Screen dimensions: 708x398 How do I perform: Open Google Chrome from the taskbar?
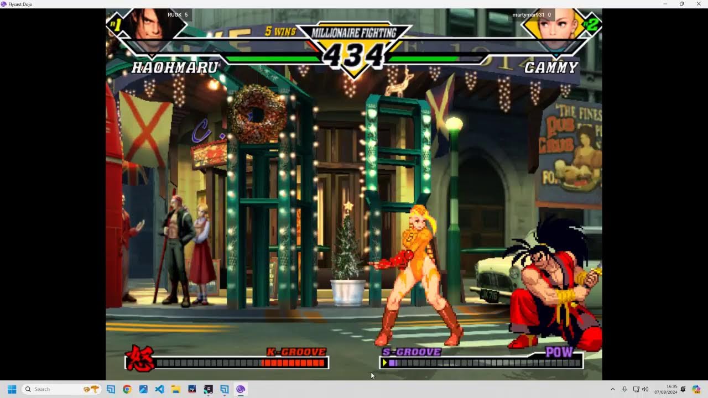click(x=127, y=389)
